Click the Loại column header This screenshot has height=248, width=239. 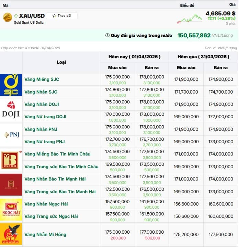(x=61, y=62)
